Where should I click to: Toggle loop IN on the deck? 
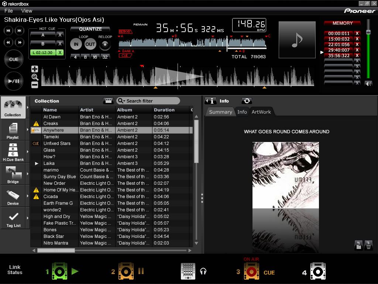click(x=76, y=44)
